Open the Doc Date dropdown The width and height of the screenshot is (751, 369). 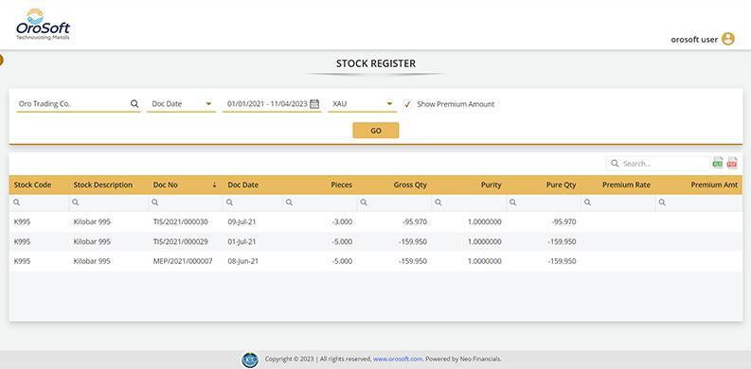(x=182, y=104)
